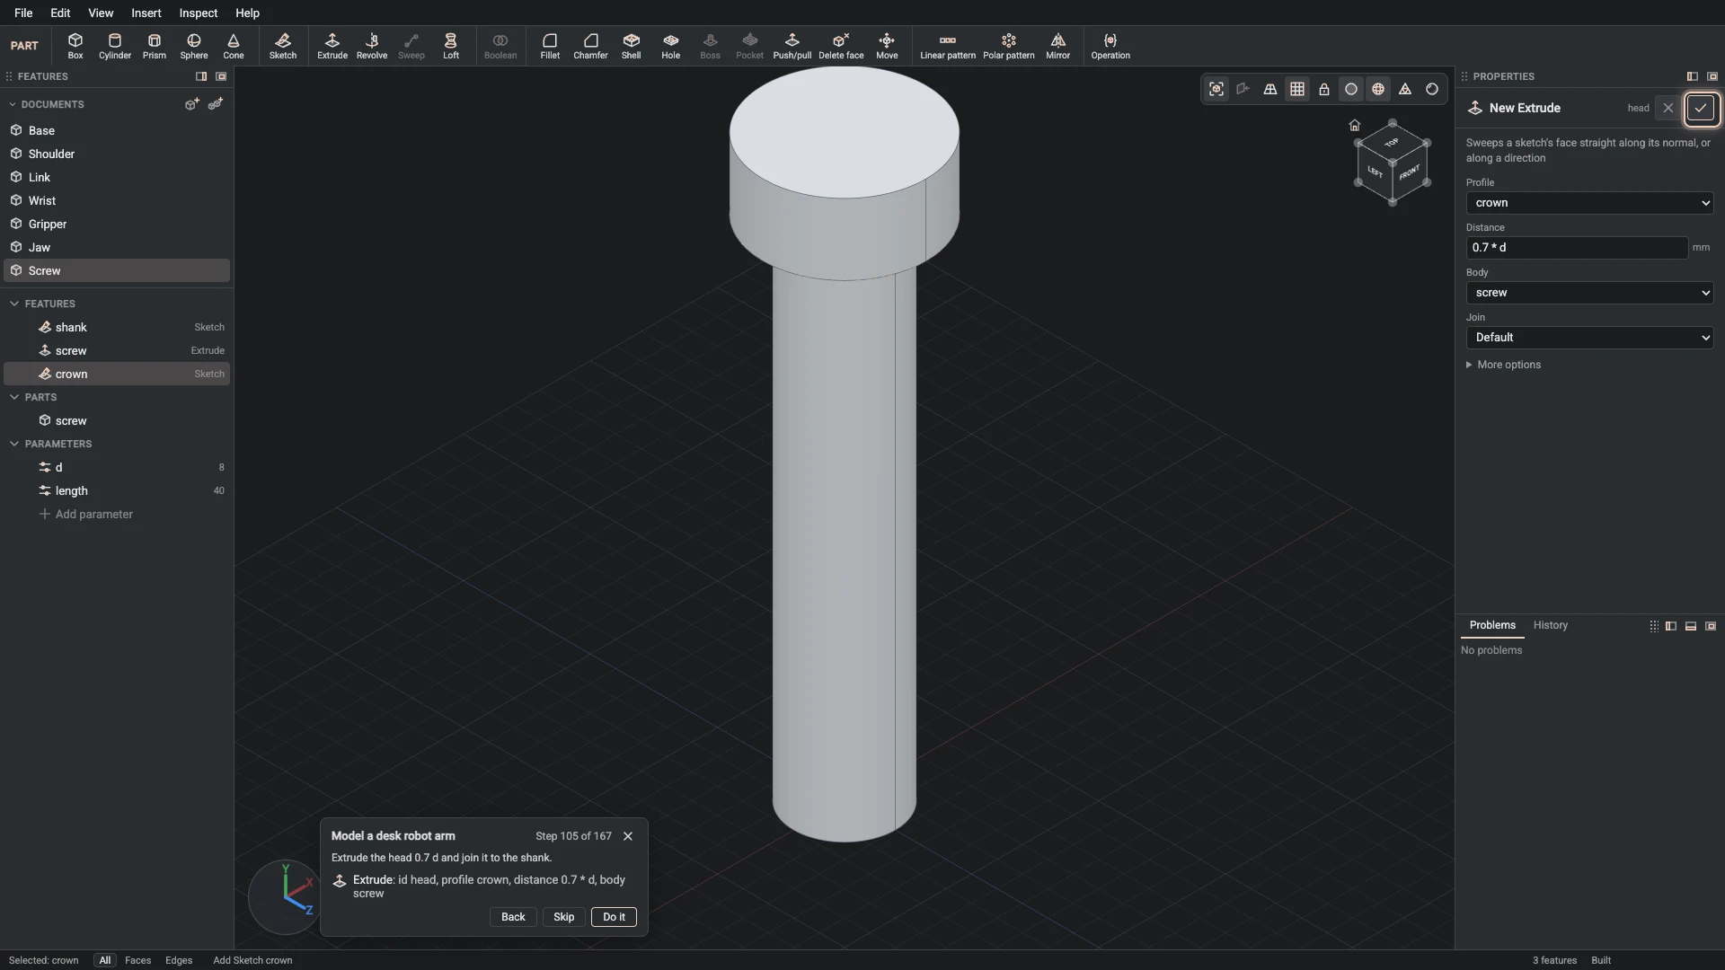
Task: Toggle the triangle mesh display option
Action: pyautogui.click(x=1405, y=89)
